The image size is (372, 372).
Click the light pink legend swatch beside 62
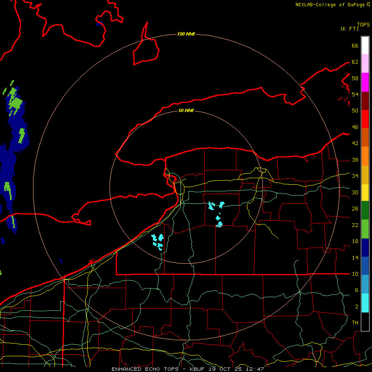coord(365,64)
